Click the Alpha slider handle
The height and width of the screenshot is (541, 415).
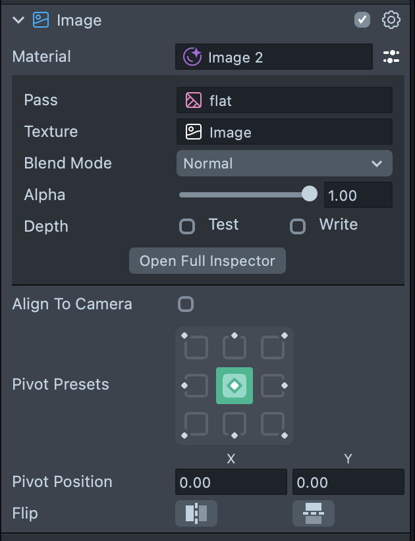tap(309, 193)
